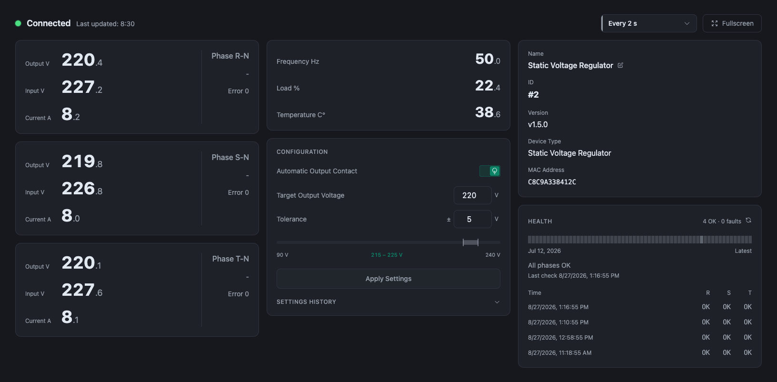Click Apply Settings button
The height and width of the screenshot is (382, 777).
coord(388,279)
